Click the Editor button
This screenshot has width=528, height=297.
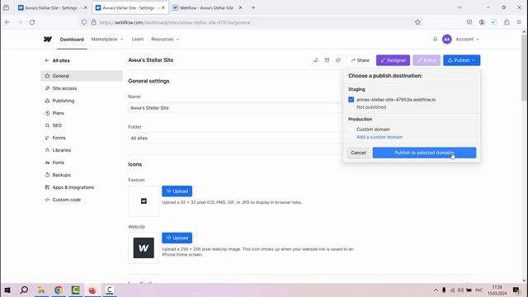(x=427, y=60)
